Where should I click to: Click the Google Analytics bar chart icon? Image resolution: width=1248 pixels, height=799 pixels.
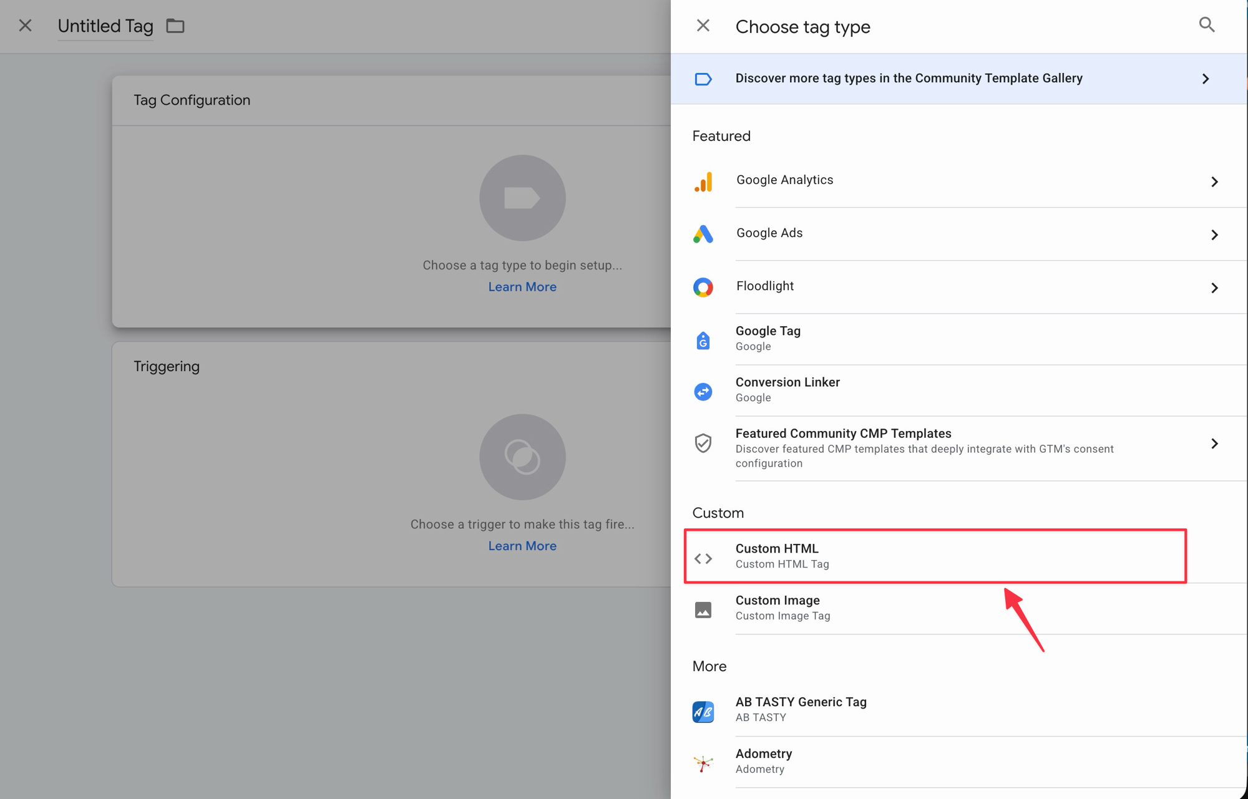point(703,182)
